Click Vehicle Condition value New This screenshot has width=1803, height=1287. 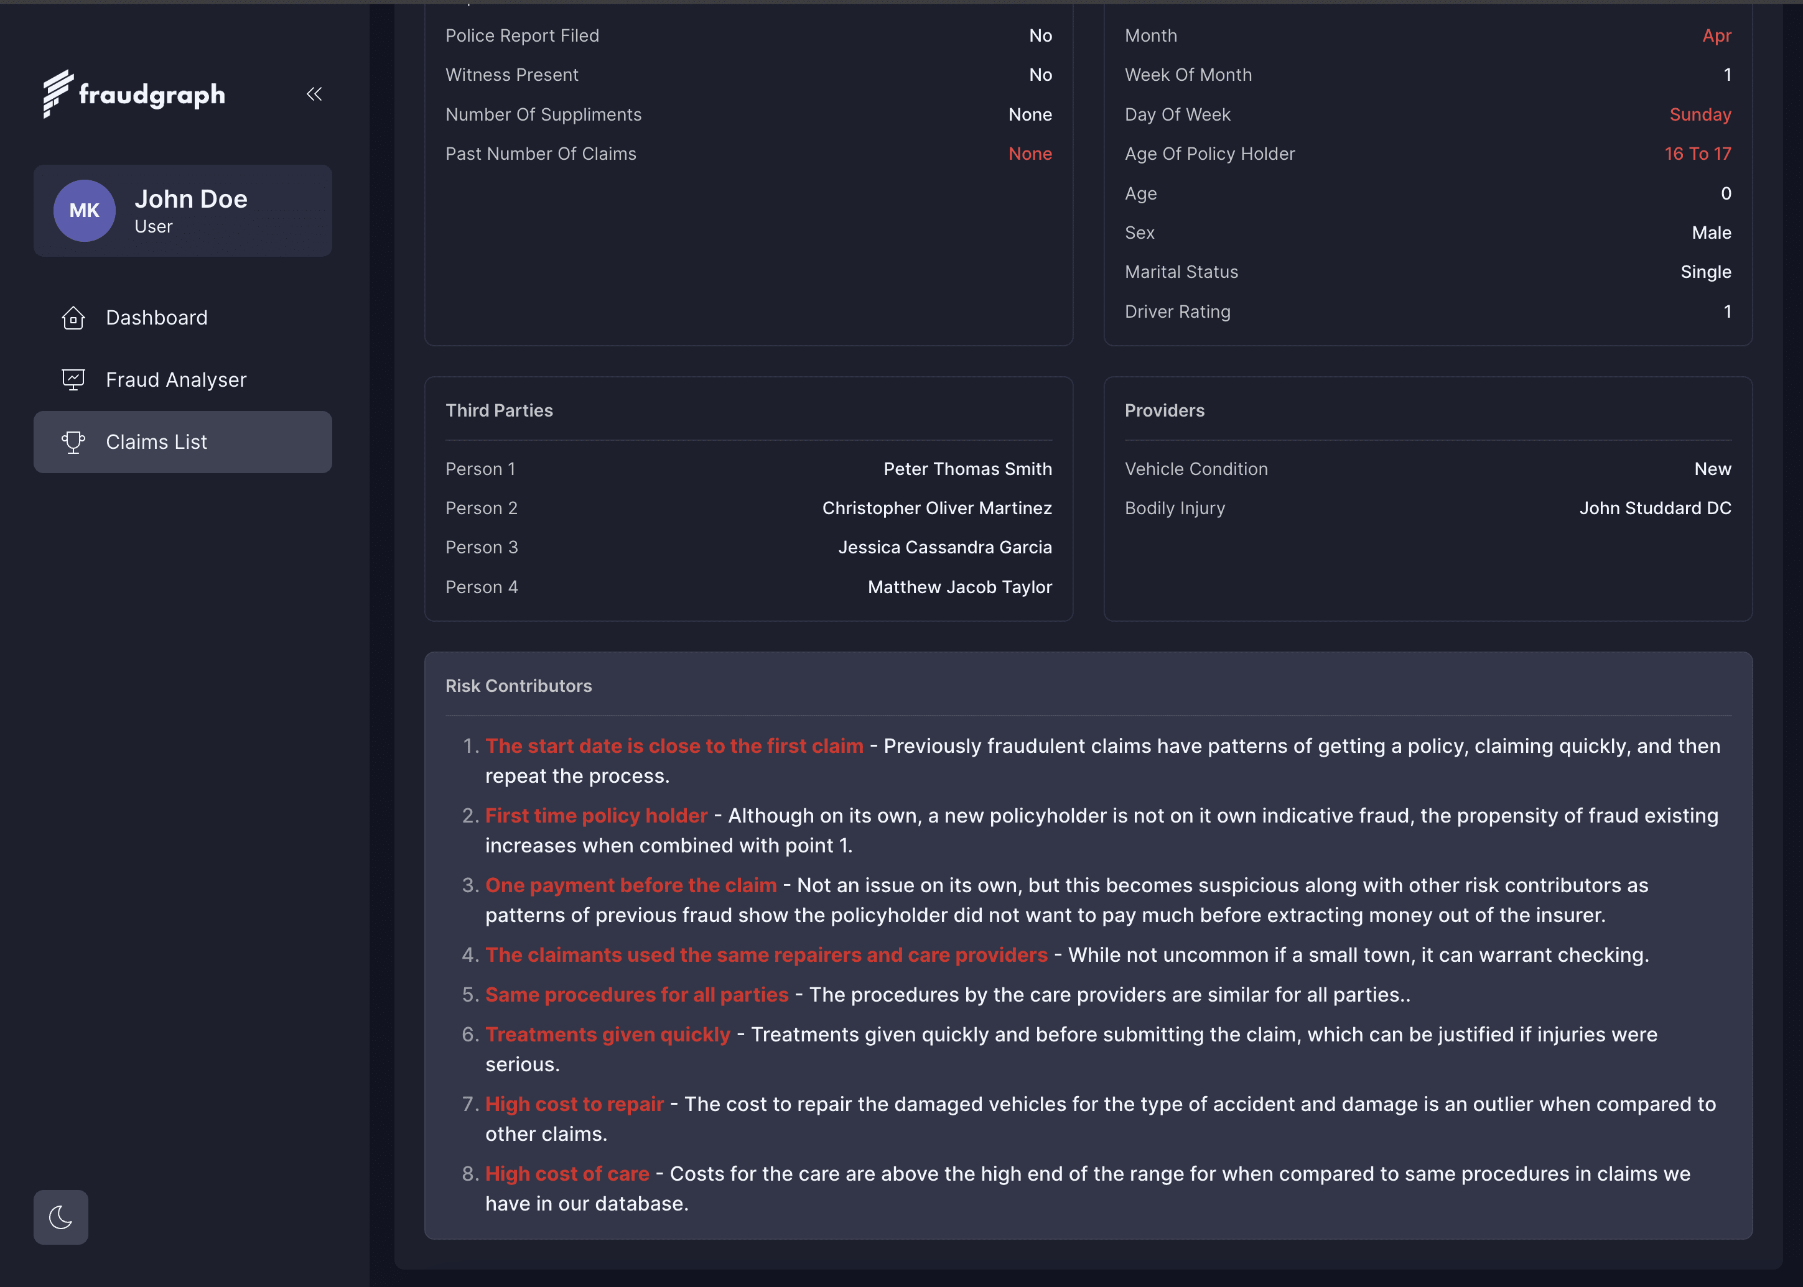click(x=1713, y=469)
